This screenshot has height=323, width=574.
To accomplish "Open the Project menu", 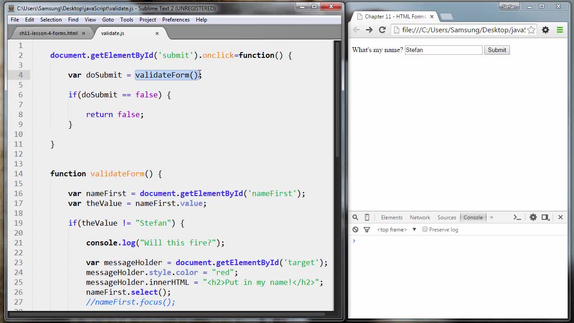I will click(148, 20).
